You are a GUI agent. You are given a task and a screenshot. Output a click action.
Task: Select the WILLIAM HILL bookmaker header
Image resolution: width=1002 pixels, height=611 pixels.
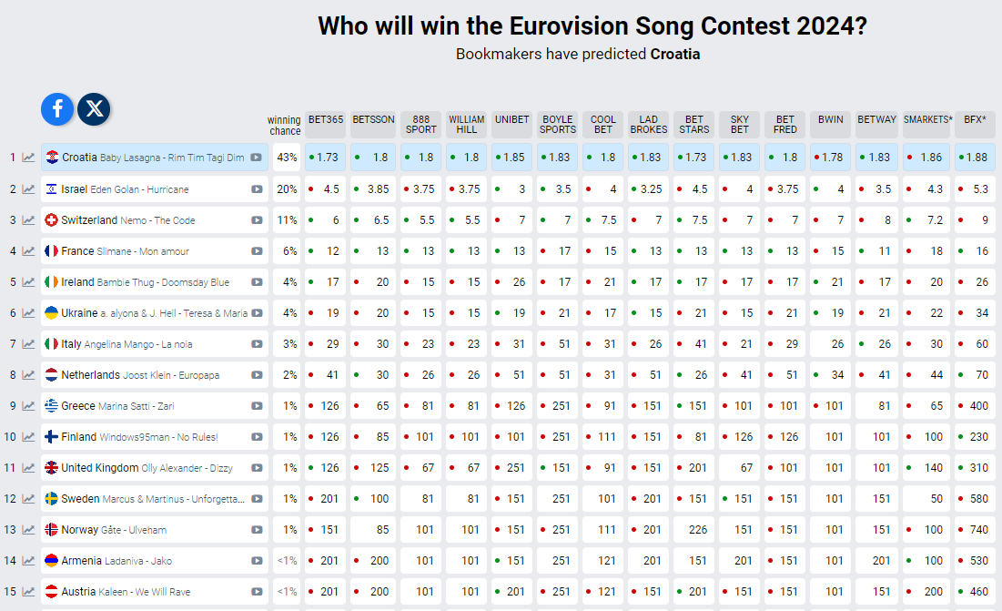466,125
